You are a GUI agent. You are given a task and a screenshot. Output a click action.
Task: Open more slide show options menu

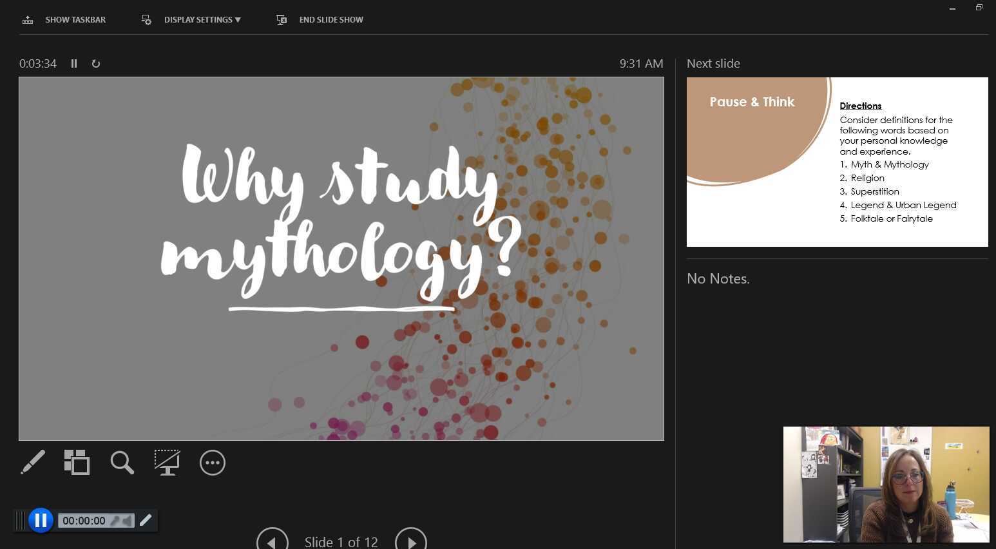[x=213, y=462]
